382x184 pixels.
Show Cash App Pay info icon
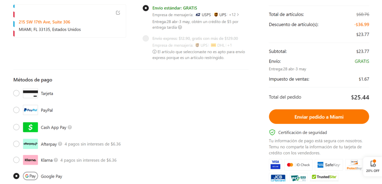click(x=70, y=128)
